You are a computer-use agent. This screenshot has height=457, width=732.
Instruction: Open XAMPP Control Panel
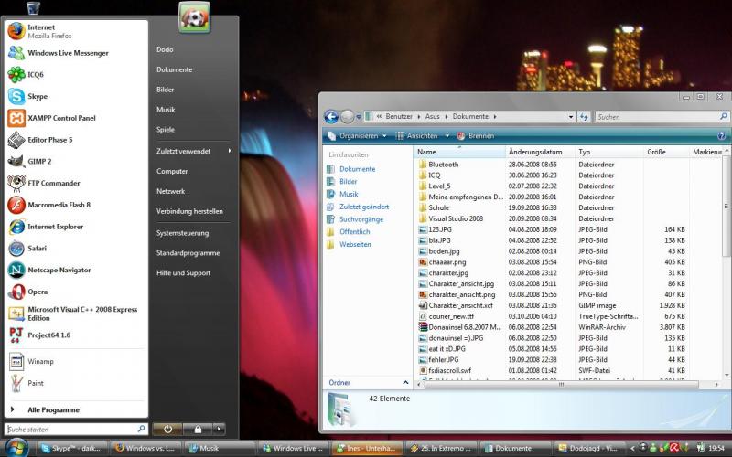point(60,118)
